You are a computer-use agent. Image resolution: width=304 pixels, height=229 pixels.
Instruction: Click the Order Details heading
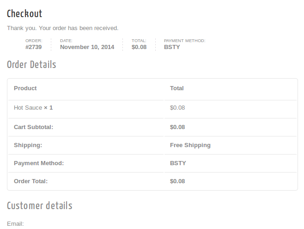point(31,64)
